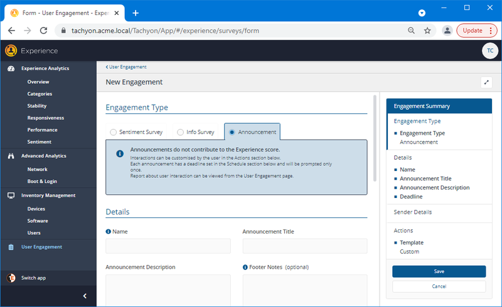The image size is (502, 307).
Task: Click the Experience Analytics dashboard icon
Action: point(11,68)
